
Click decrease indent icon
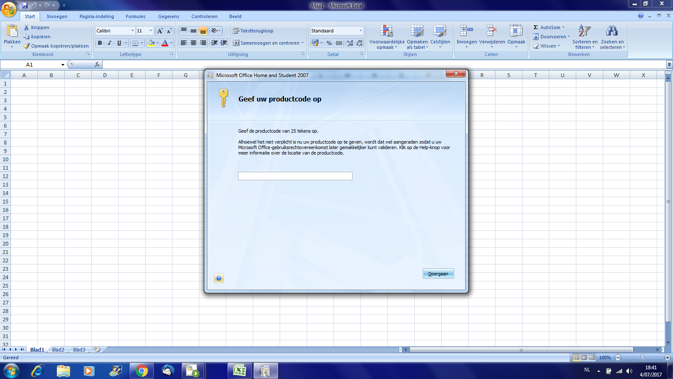click(x=214, y=43)
